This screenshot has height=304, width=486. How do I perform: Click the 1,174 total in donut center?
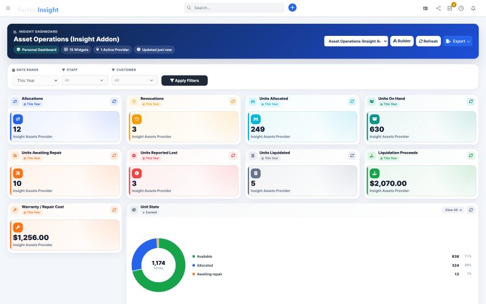[159, 263]
